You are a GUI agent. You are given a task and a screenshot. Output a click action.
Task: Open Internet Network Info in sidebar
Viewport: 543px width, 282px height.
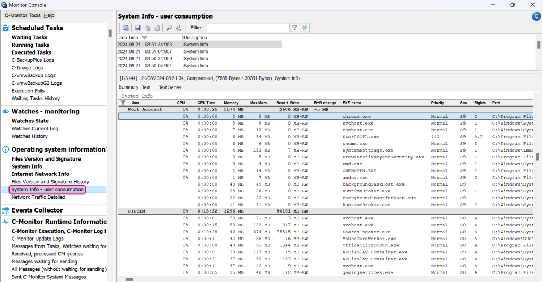tap(40, 174)
